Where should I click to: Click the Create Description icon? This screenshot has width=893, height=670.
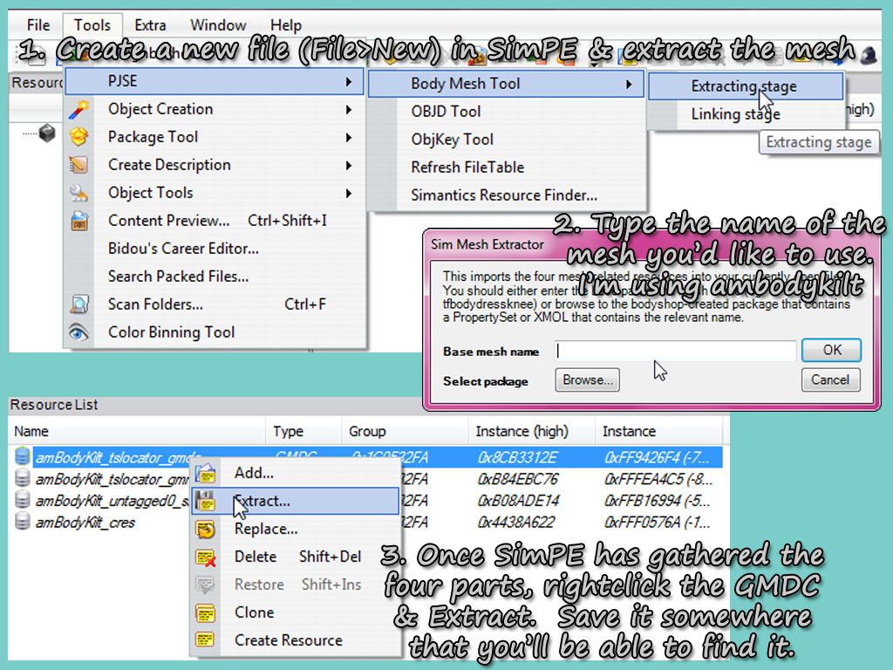(x=78, y=165)
